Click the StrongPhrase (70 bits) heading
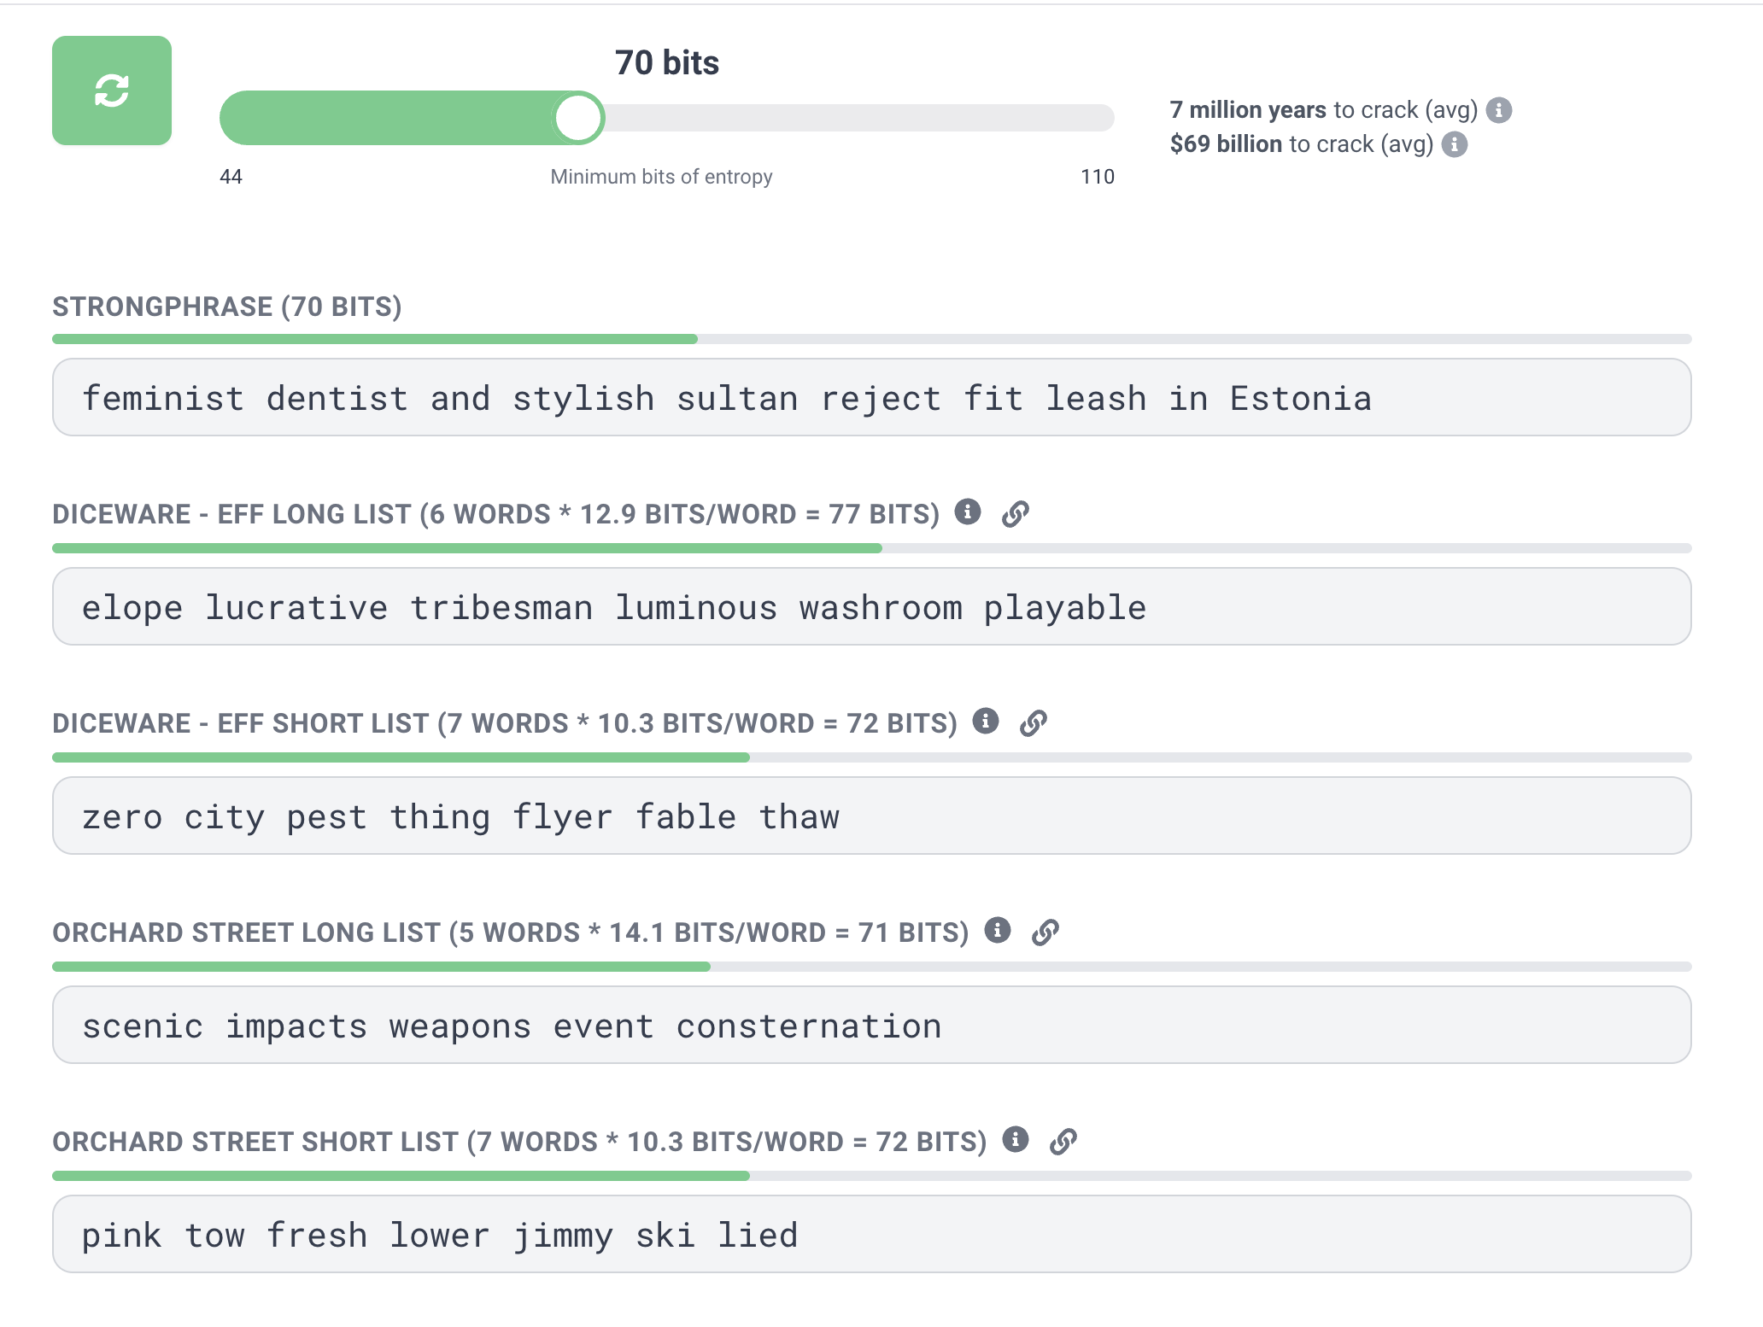The height and width of the screenshot is (1327, 1763). [x=227, y=307]
